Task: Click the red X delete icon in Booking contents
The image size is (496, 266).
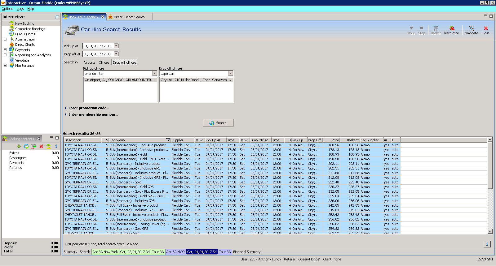Action: coord(41,146)
